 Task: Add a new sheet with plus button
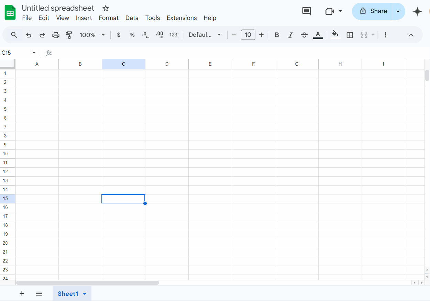pos(22,293)
